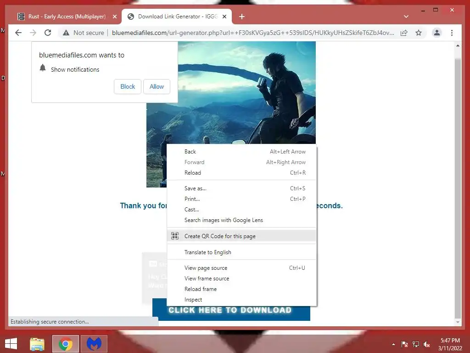The width and height of the screenshot is (470, 353).
Task: Open View frame source
Action: (241, 278)
